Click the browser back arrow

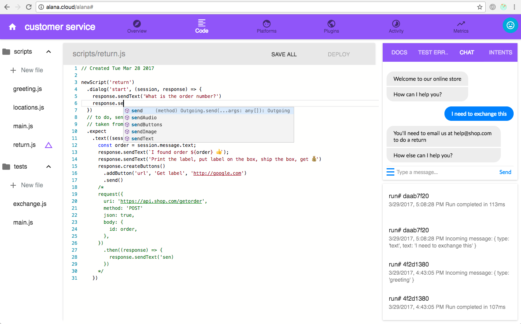[x=7, y=7]
